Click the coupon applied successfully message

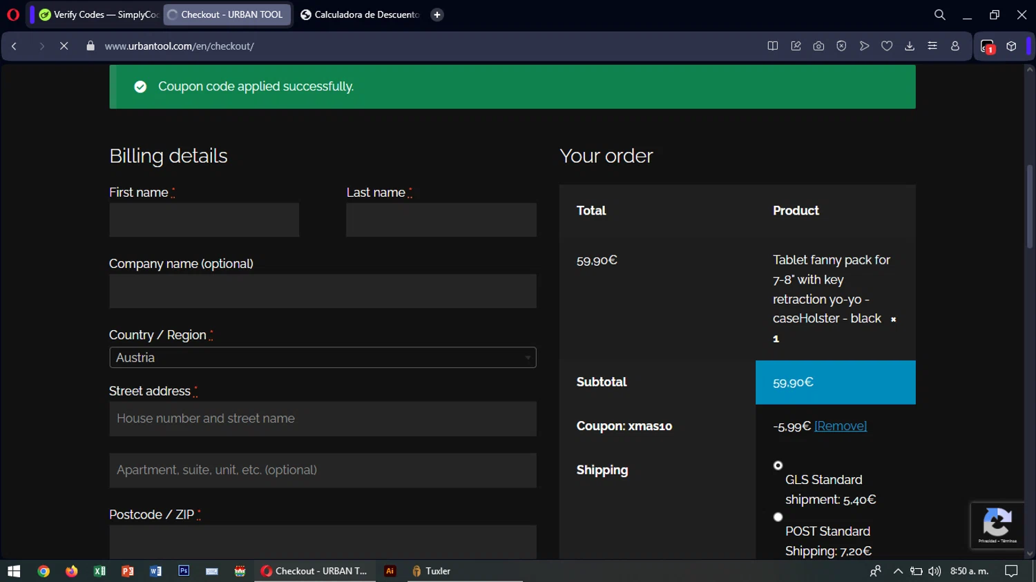pos(256,86)
